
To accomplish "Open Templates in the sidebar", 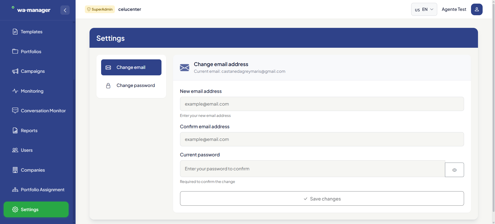I will 36,32.
